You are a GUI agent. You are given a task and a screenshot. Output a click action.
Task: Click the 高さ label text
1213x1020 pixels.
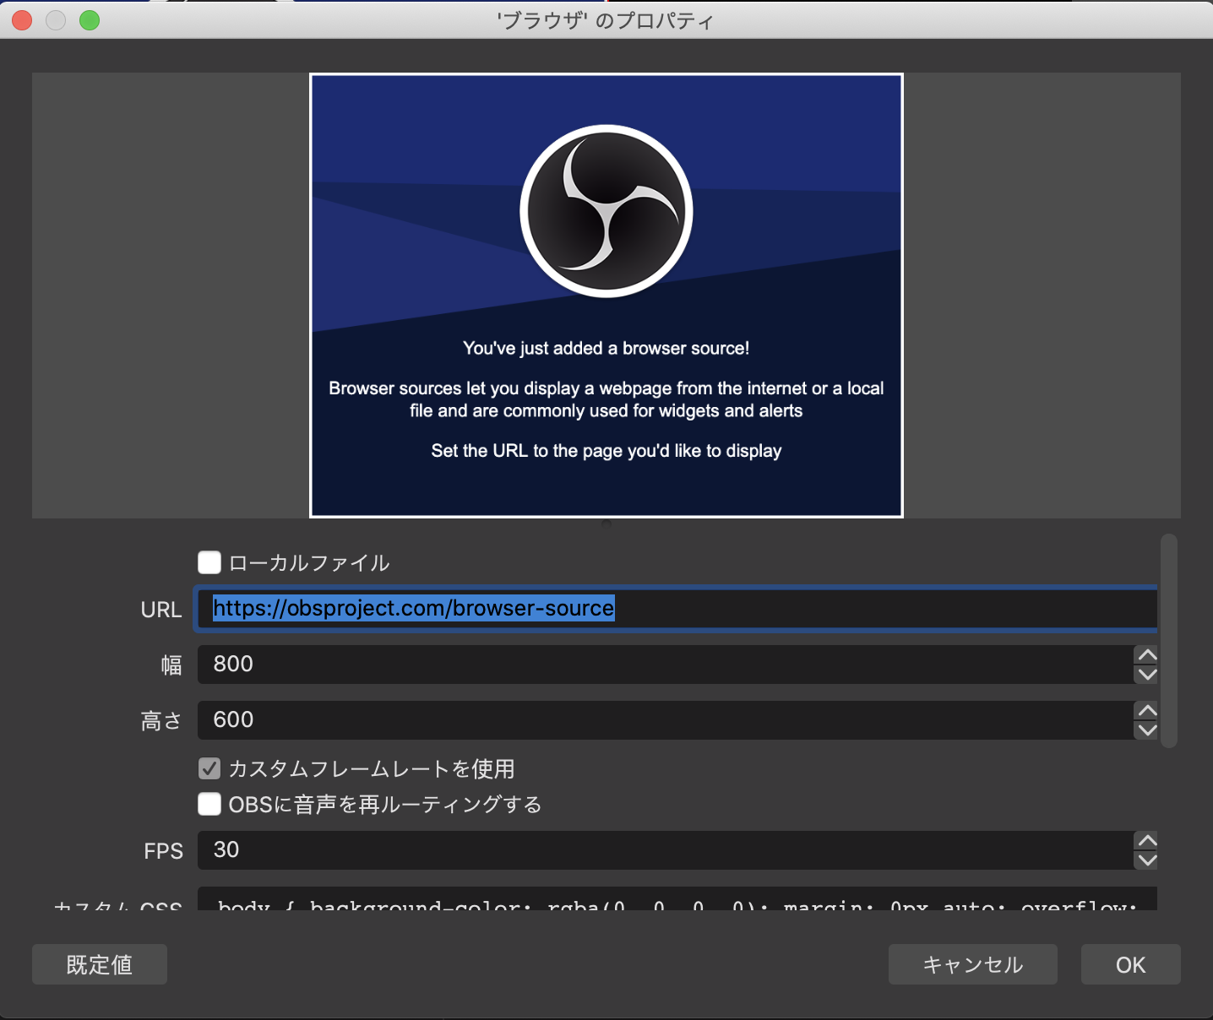161,721
